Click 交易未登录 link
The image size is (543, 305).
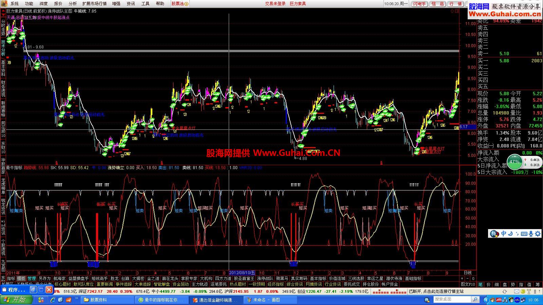pos(276,4)
